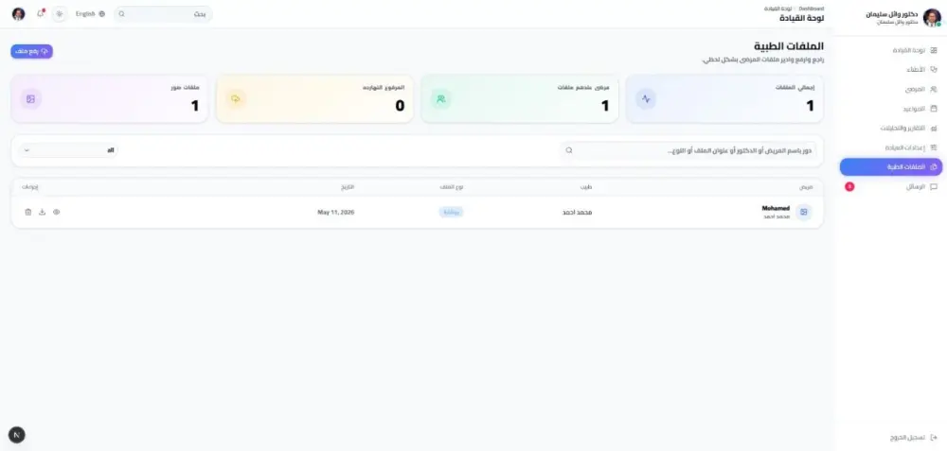Click the 'Dashboard' breadcrumb link
Screen dimensions: 947x451
[x=812, y=9]
